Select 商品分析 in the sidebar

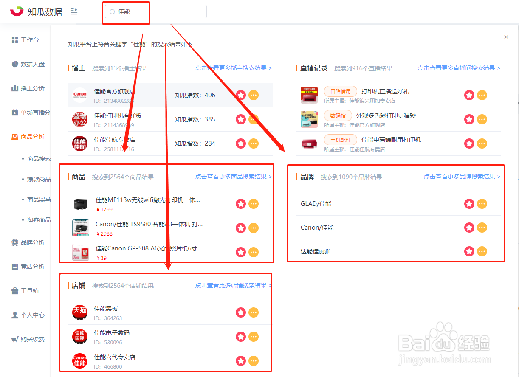tap(28, 137)
